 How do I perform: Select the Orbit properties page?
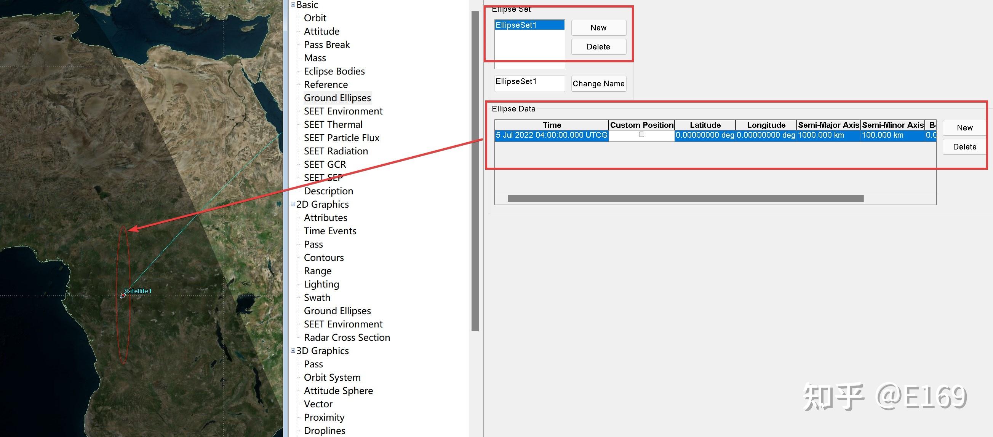click(x=315, y=18)
